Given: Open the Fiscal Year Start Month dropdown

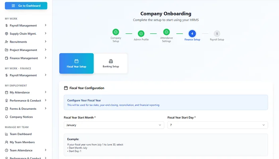Looking at the screenshot, I should [114, 125].
